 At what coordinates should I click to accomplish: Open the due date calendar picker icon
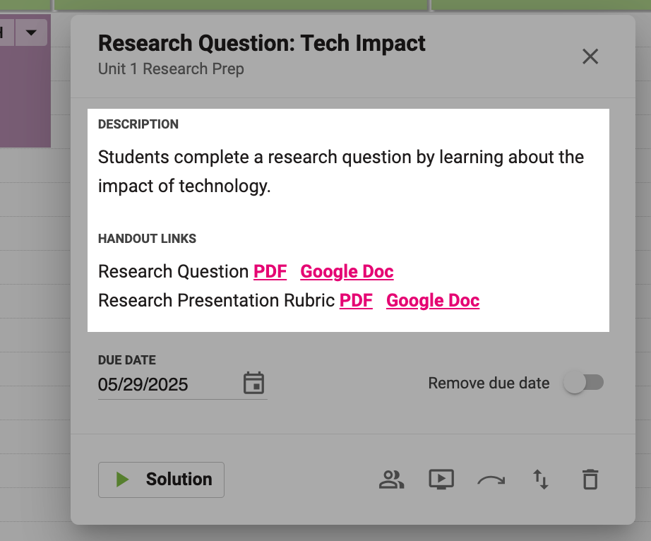[x=253, y=383]
